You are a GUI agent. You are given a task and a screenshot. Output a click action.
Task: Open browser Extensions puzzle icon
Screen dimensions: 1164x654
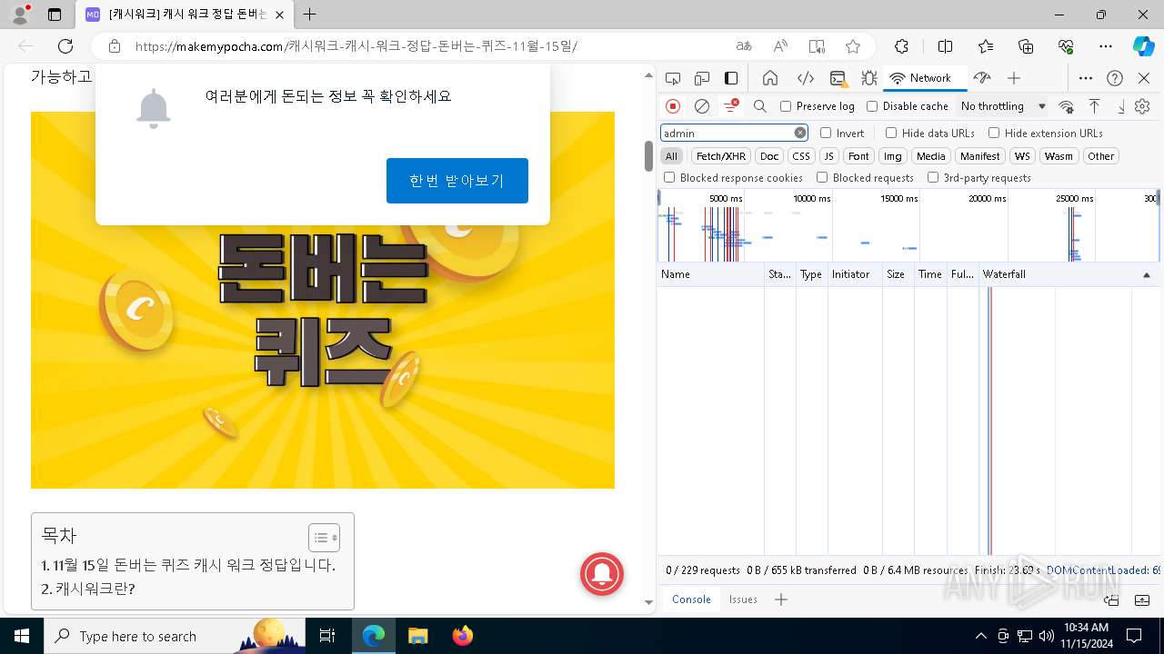[x=901, y=46]
